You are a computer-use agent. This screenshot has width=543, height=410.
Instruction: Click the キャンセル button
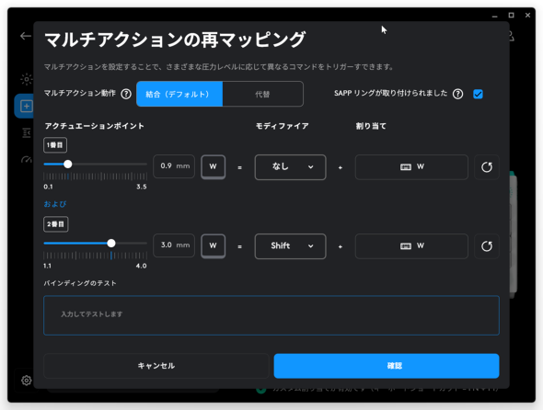(156, 366)
